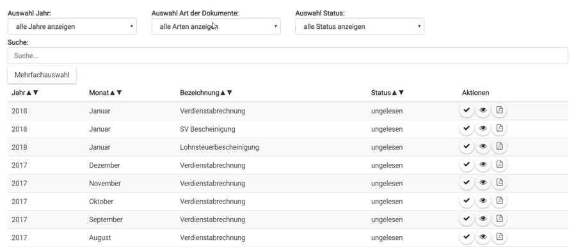Expand Auswahl Art der Dokumente dropdown
The height and width of the screenshot is (247, 576).
coord(216,26)
